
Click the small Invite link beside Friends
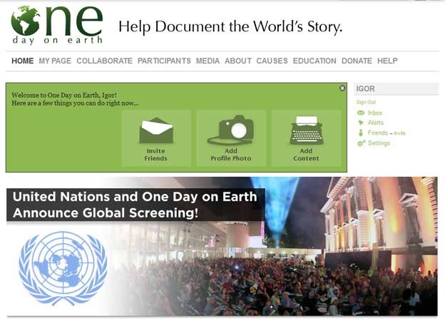coord(399,133)
